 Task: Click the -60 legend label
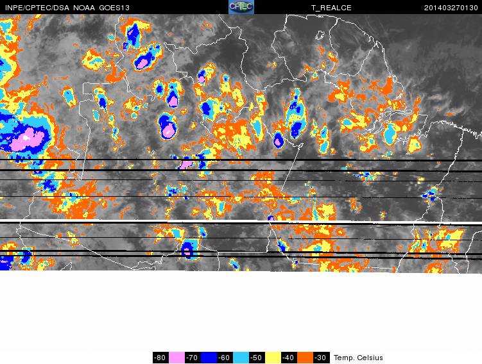[x=225, y=358]
